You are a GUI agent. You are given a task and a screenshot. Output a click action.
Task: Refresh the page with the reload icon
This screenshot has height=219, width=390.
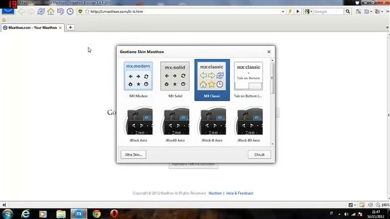pyautogui.click(x=41, y=12)
